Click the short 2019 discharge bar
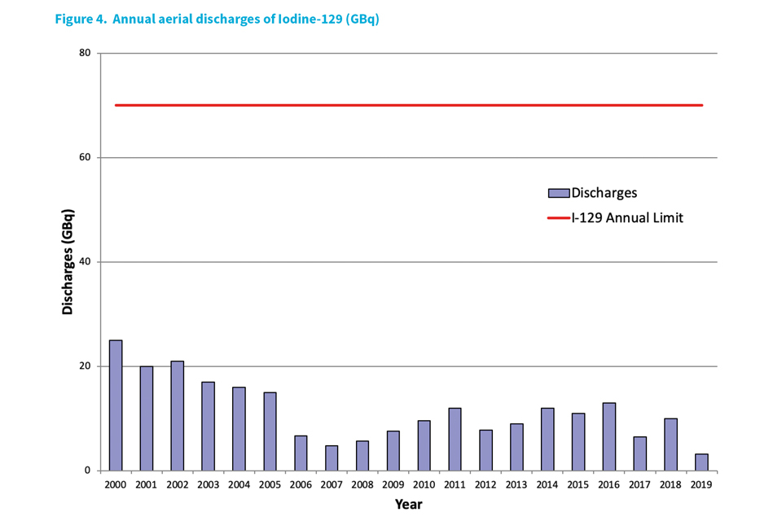This screenshot has height=521, width=782. tap(701, 462)
